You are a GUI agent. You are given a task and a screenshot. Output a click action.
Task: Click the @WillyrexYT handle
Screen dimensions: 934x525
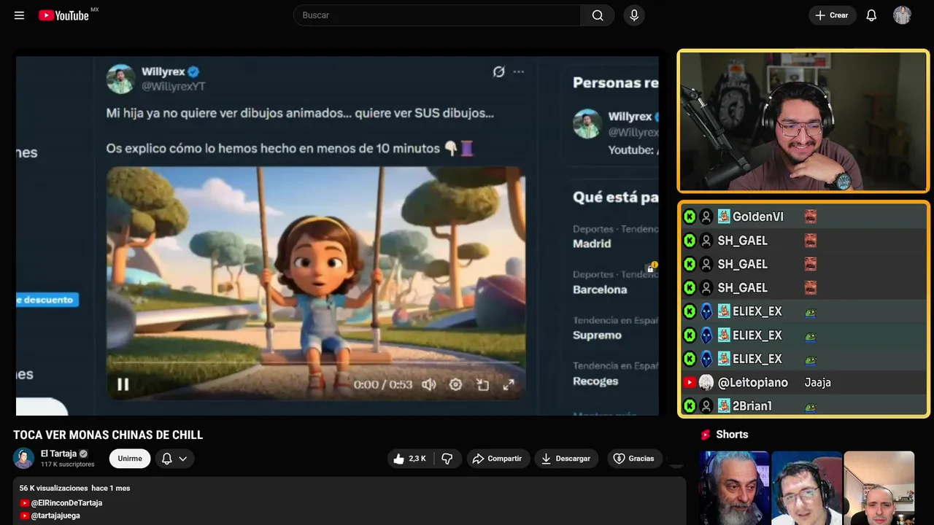pos(173,87)
